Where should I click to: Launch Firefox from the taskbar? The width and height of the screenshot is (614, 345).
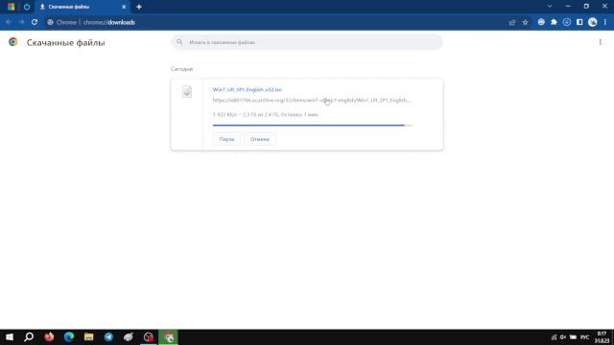[x=49, y=336]
